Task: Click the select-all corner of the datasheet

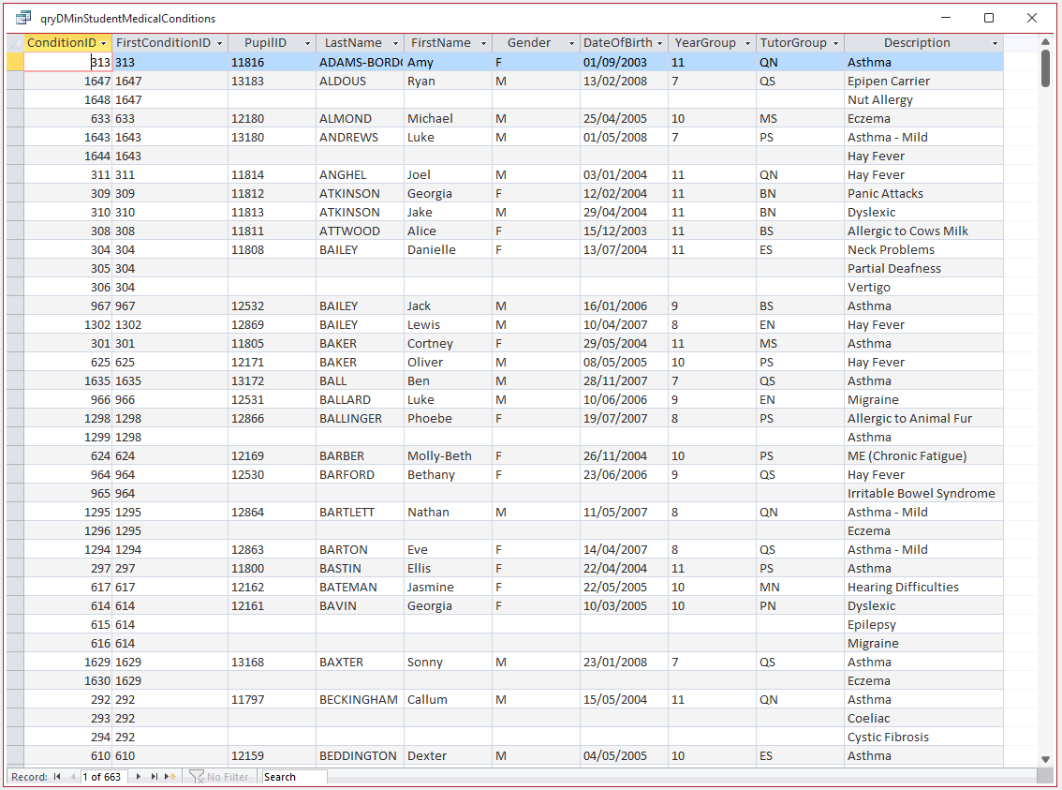Action: pyautogui.click(x=15, y=43)
